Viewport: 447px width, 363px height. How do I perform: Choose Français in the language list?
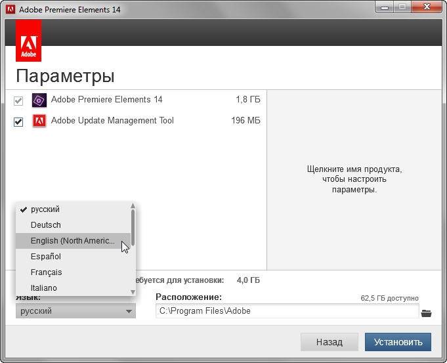click(73, 272)
